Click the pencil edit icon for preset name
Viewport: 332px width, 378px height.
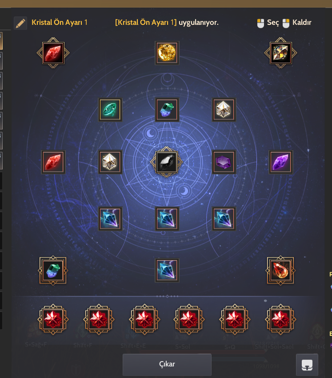(20, 23)
